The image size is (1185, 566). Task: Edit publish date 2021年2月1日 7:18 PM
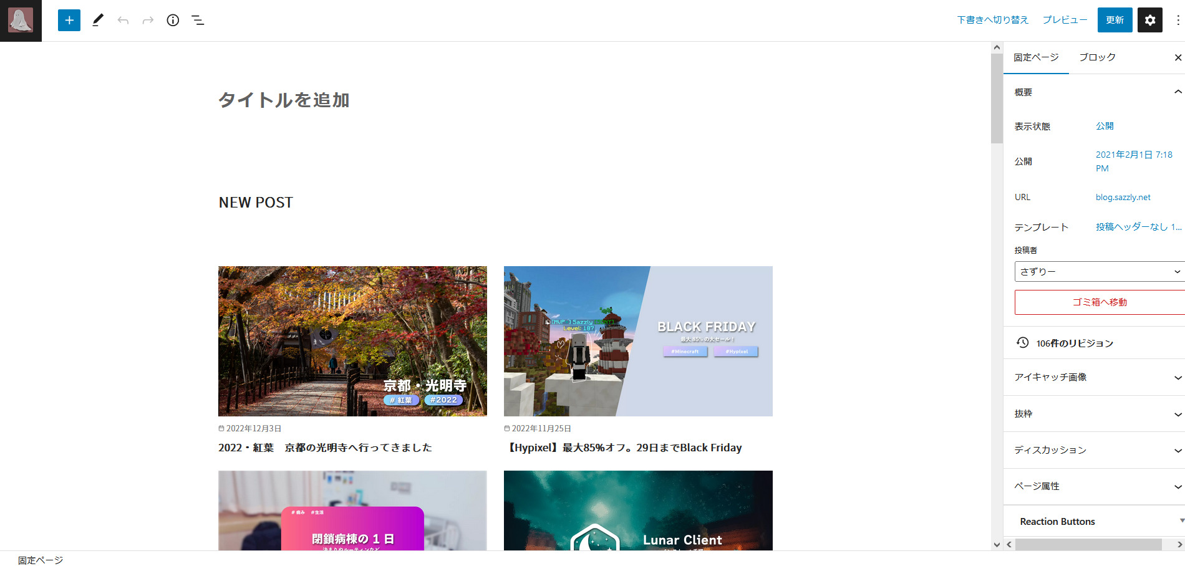click(x=1134, y=161)
